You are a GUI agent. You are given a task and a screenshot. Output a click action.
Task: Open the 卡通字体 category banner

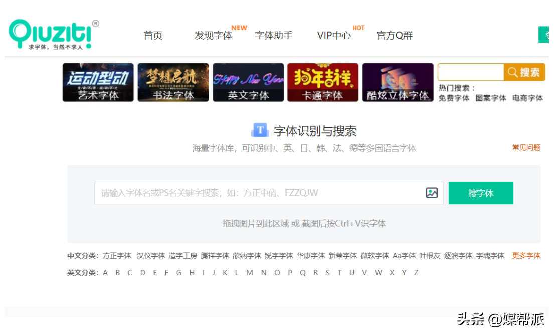(x=323, y=83)
